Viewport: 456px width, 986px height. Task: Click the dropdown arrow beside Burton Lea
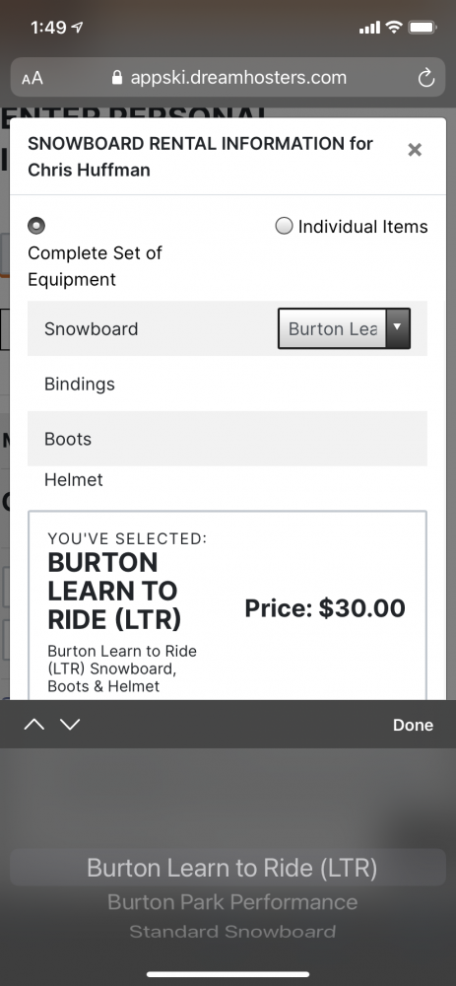tap(397, 328)
